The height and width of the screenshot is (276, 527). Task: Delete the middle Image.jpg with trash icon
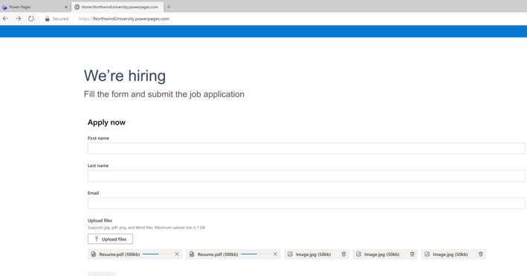pos(412,254)
